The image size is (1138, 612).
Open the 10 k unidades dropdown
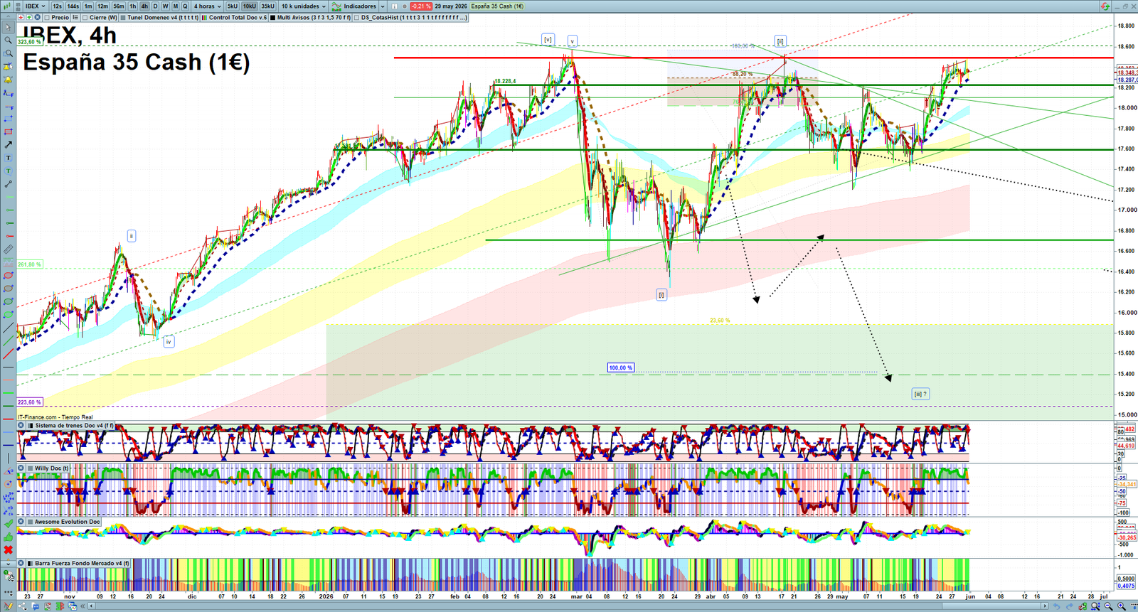[304, 6]
